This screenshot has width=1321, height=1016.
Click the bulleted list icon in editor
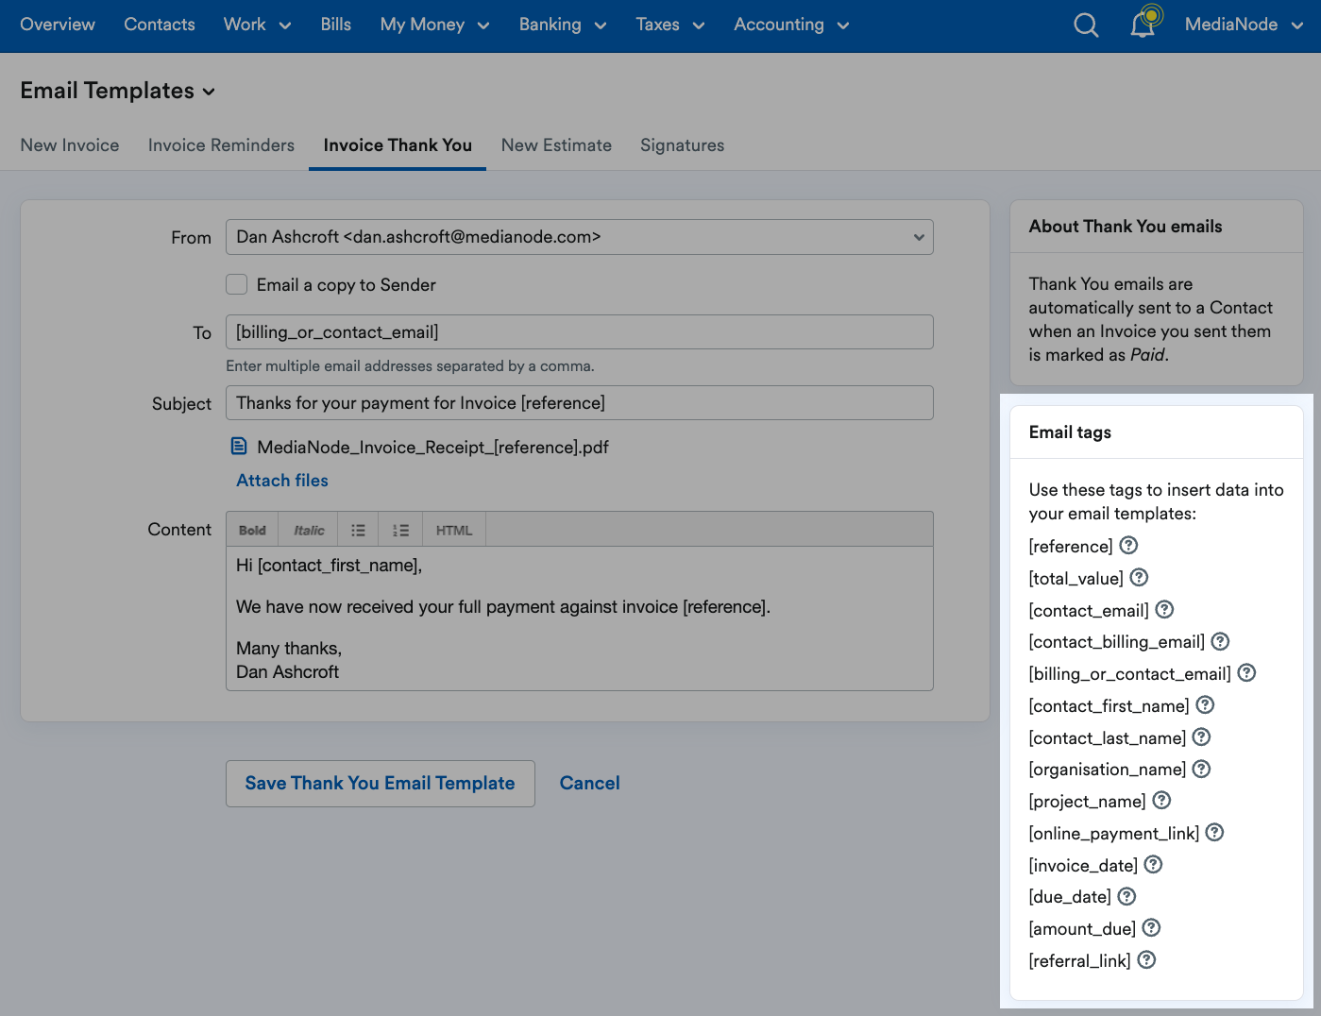[358, 530]
